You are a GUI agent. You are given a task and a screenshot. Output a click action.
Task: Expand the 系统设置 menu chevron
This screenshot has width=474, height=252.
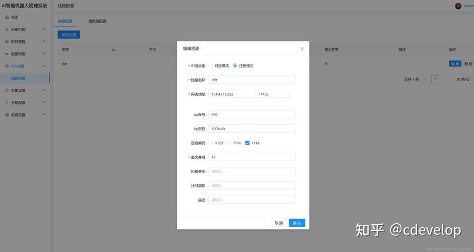click(x=44, y=115)
